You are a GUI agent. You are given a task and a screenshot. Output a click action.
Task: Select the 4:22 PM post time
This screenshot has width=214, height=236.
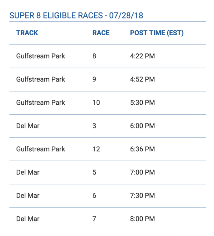coord(142,56)
